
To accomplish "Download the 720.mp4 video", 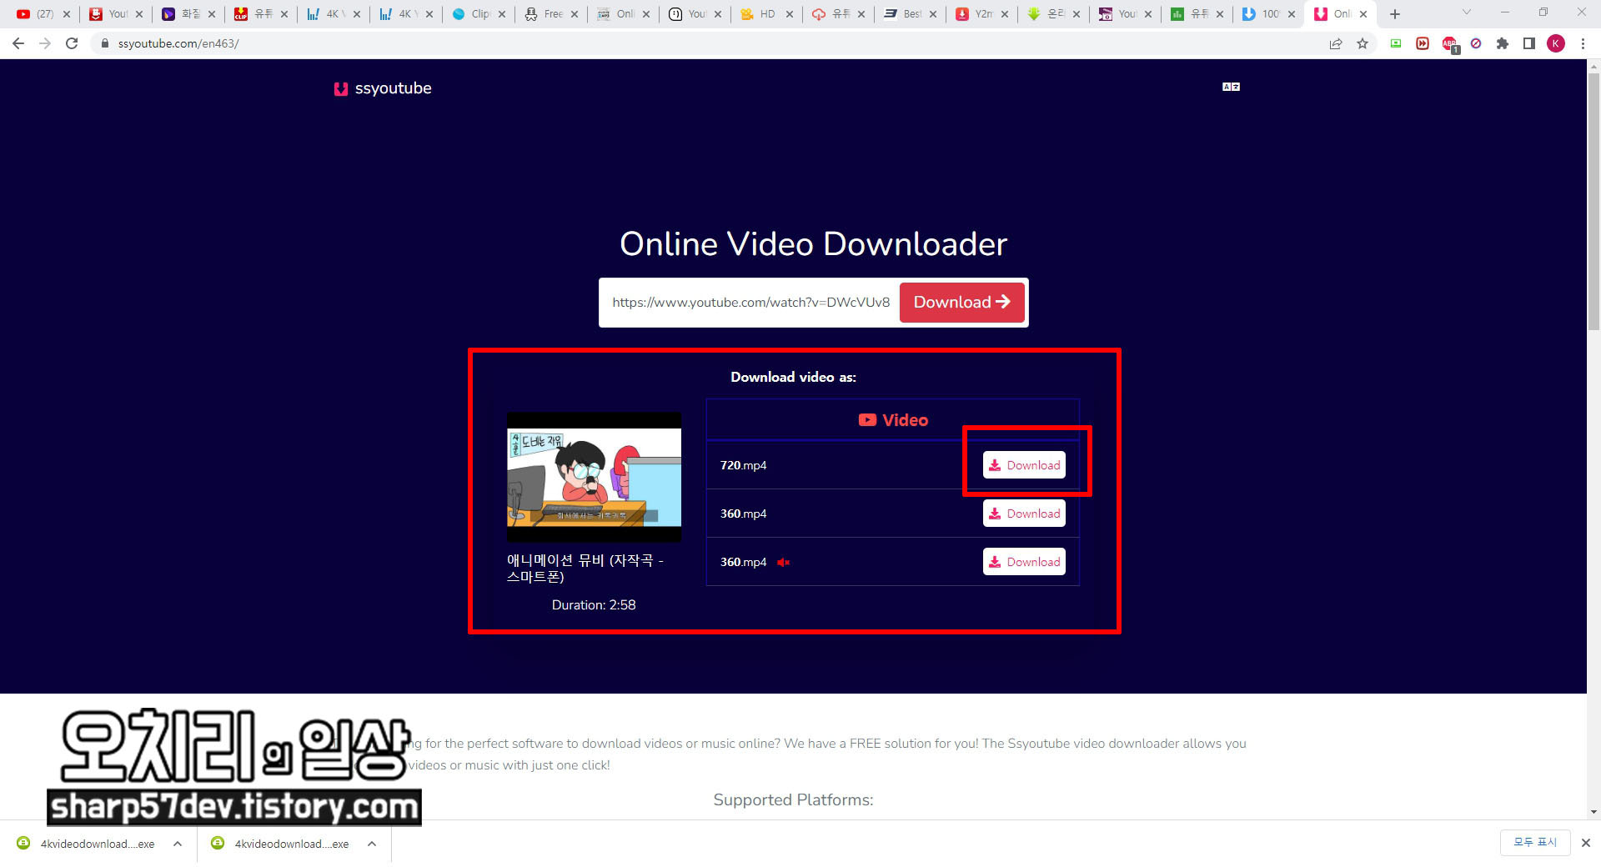I will (x=1024, y=465).
